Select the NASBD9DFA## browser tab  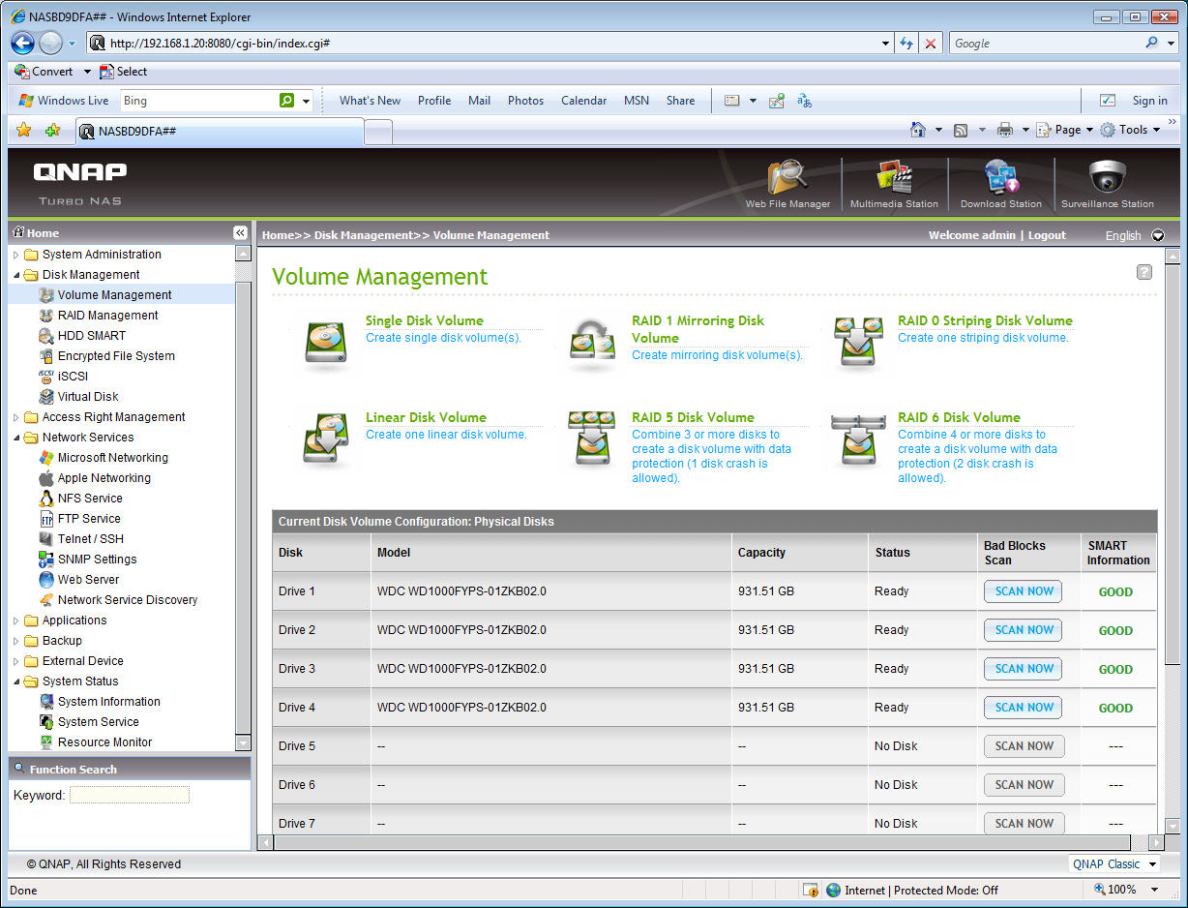pyautogui.click(x=218, y=131)
